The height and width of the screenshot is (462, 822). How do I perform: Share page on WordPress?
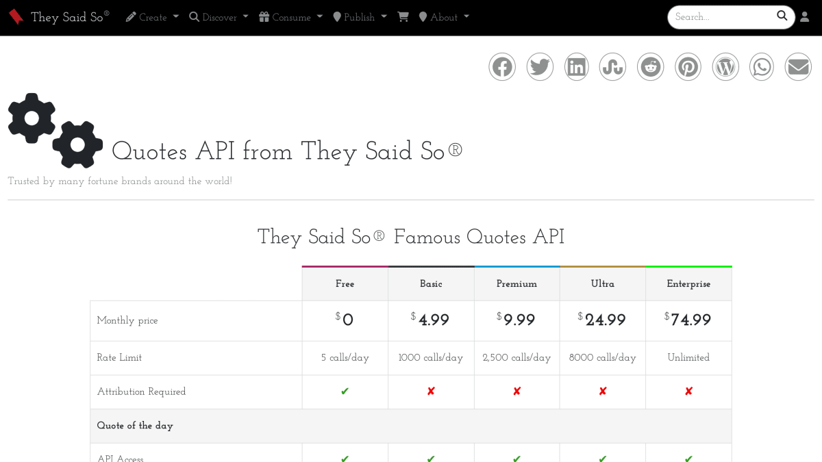tap(725, 67)
